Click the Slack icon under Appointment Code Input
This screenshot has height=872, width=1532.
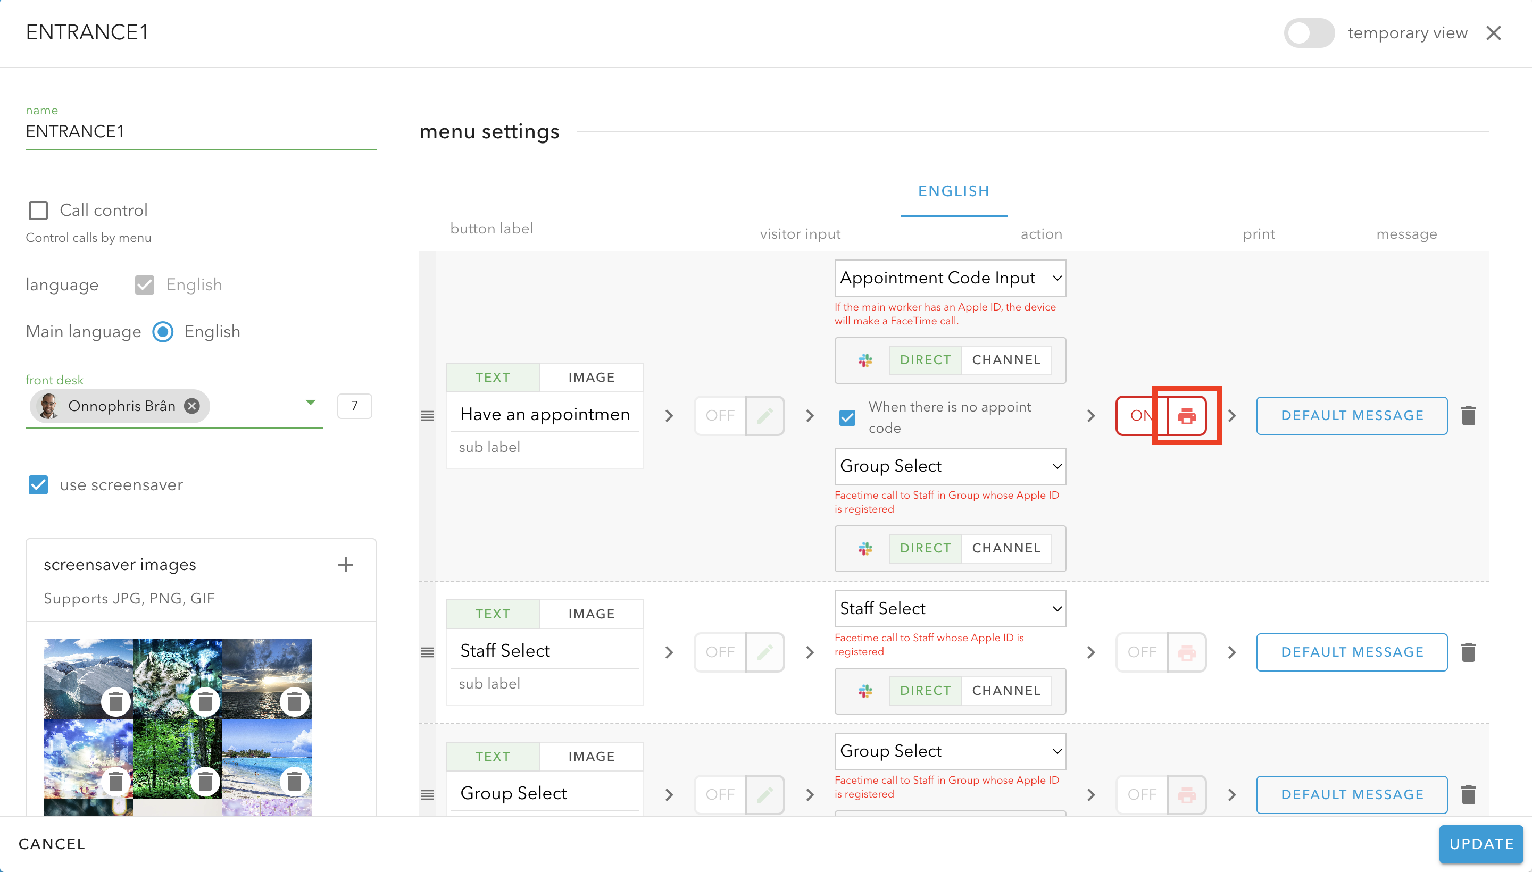point(864,360)
